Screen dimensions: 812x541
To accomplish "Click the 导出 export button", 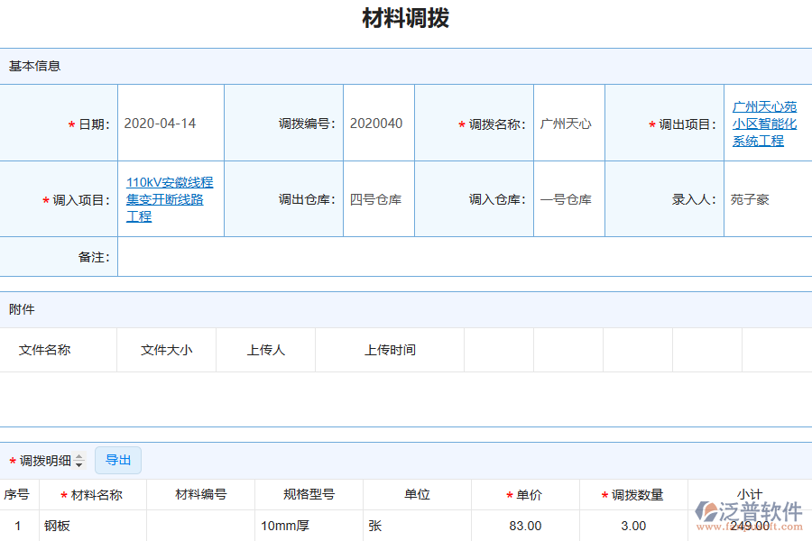I will (117, 460).
